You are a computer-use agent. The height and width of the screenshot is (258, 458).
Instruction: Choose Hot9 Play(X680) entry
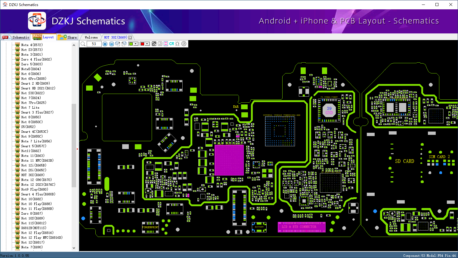click(x=35, y=189)
